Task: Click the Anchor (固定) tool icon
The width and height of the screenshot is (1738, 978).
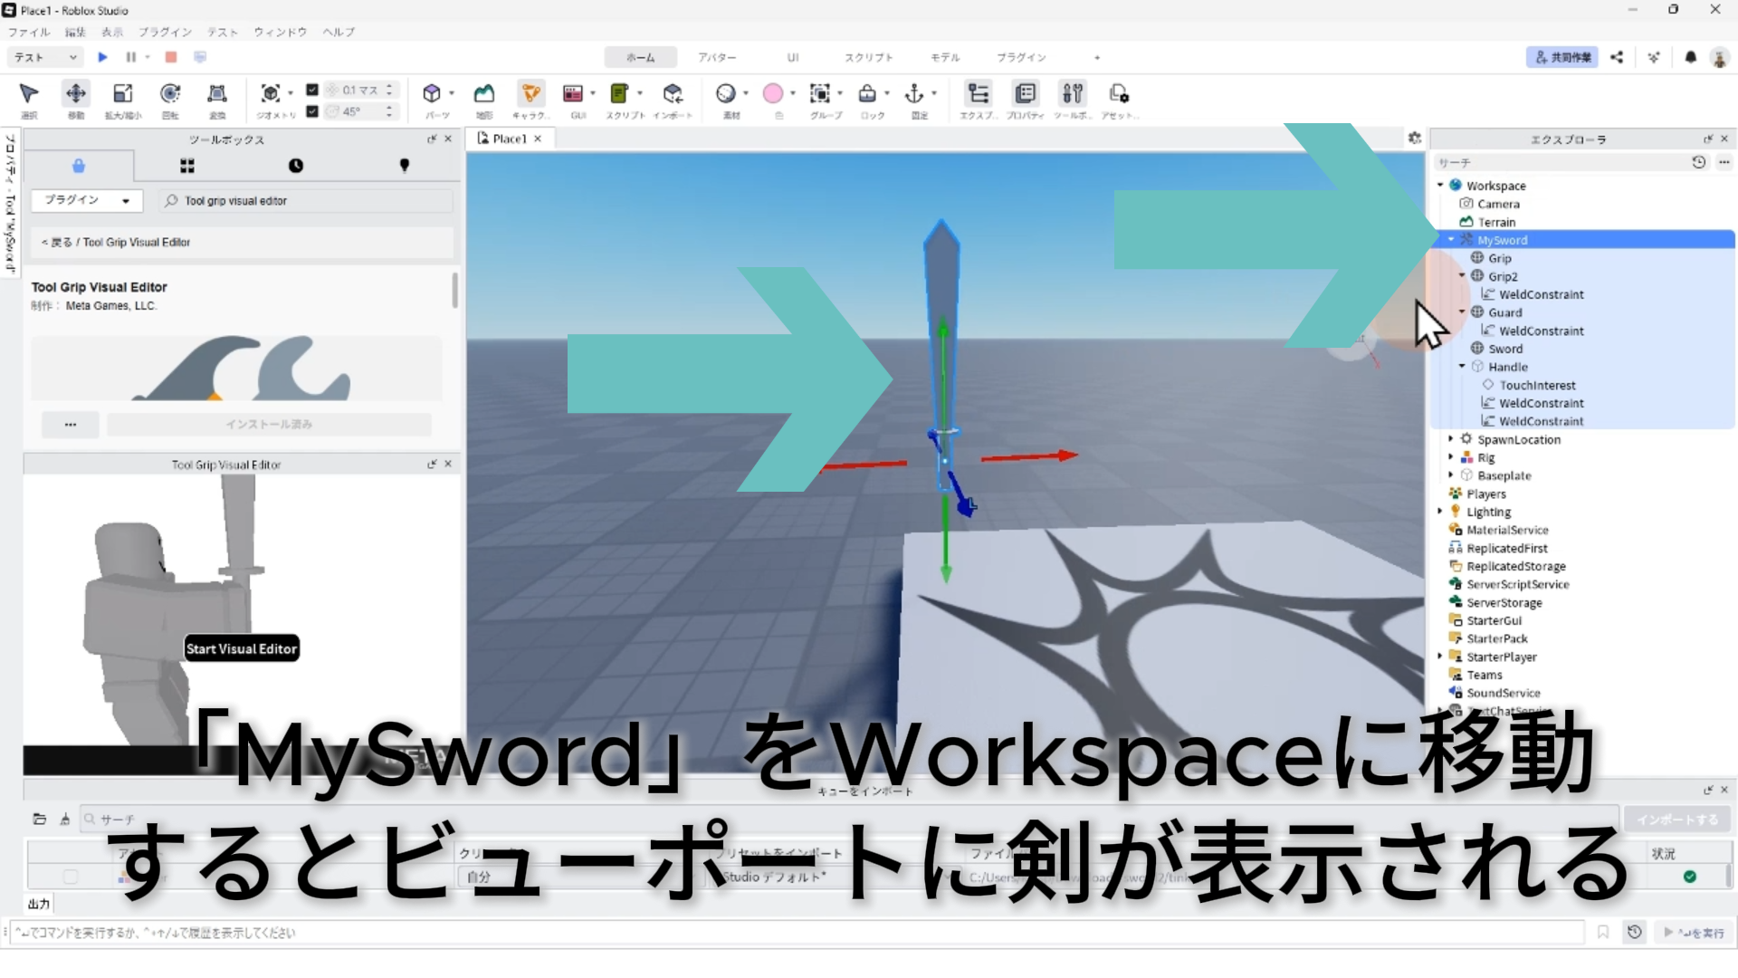Action: pos(914,94)
